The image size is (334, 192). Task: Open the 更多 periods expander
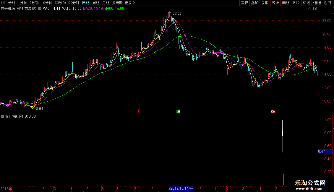click(130, 3)
